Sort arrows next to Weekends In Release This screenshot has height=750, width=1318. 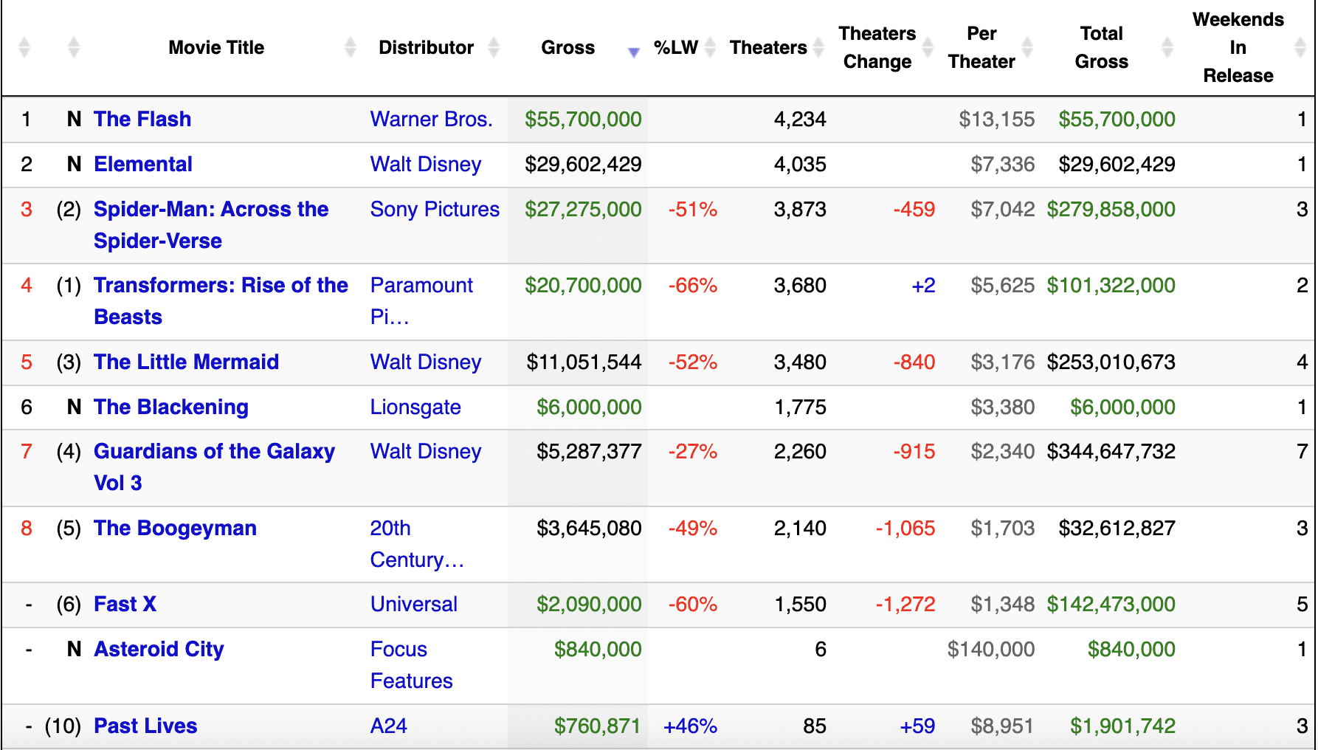[1300, 47]
